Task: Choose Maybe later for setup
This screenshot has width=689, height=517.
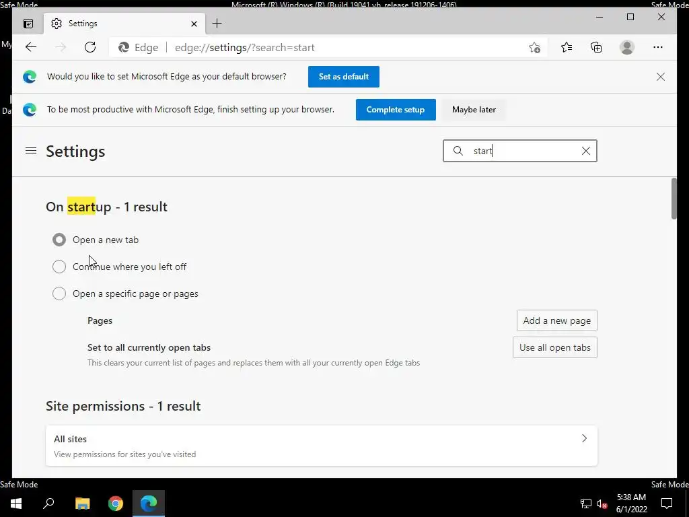Action: [x=474, y=110]
